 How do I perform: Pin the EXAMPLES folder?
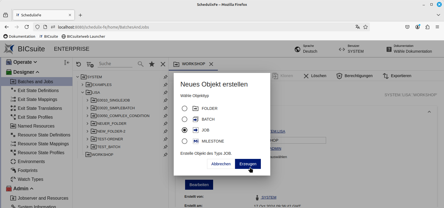165,85
